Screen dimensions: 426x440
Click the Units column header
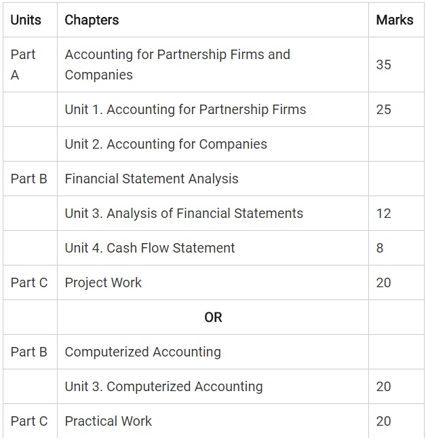click(x=26, y=20)
